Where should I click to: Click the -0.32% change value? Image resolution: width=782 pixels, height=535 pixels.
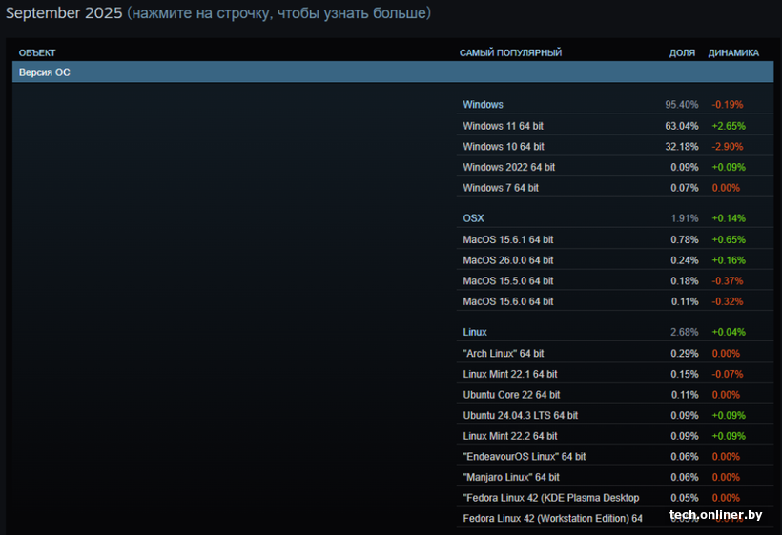point(727,301)
